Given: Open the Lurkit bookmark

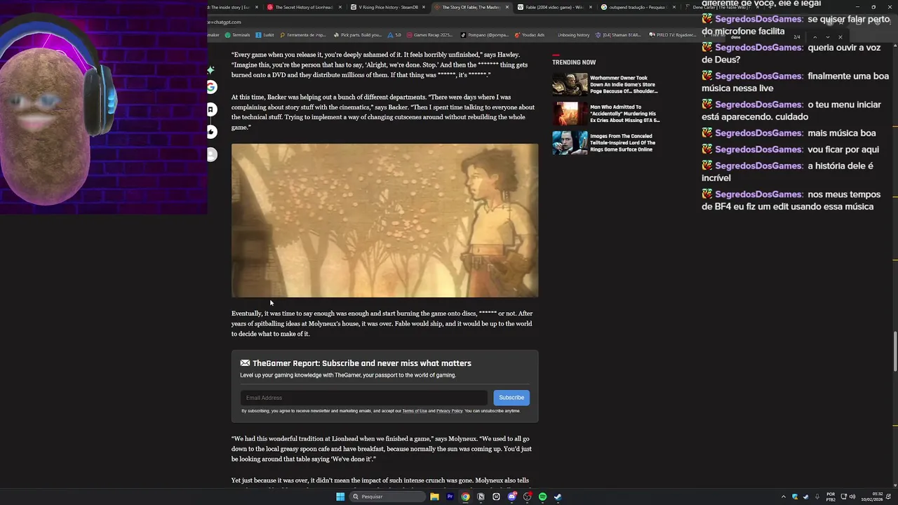Looking at the screenshot, I should [x=265, y=34].
